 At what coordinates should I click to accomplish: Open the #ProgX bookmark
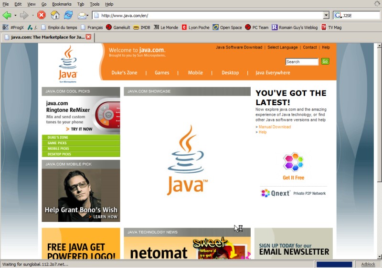(13, 28)
